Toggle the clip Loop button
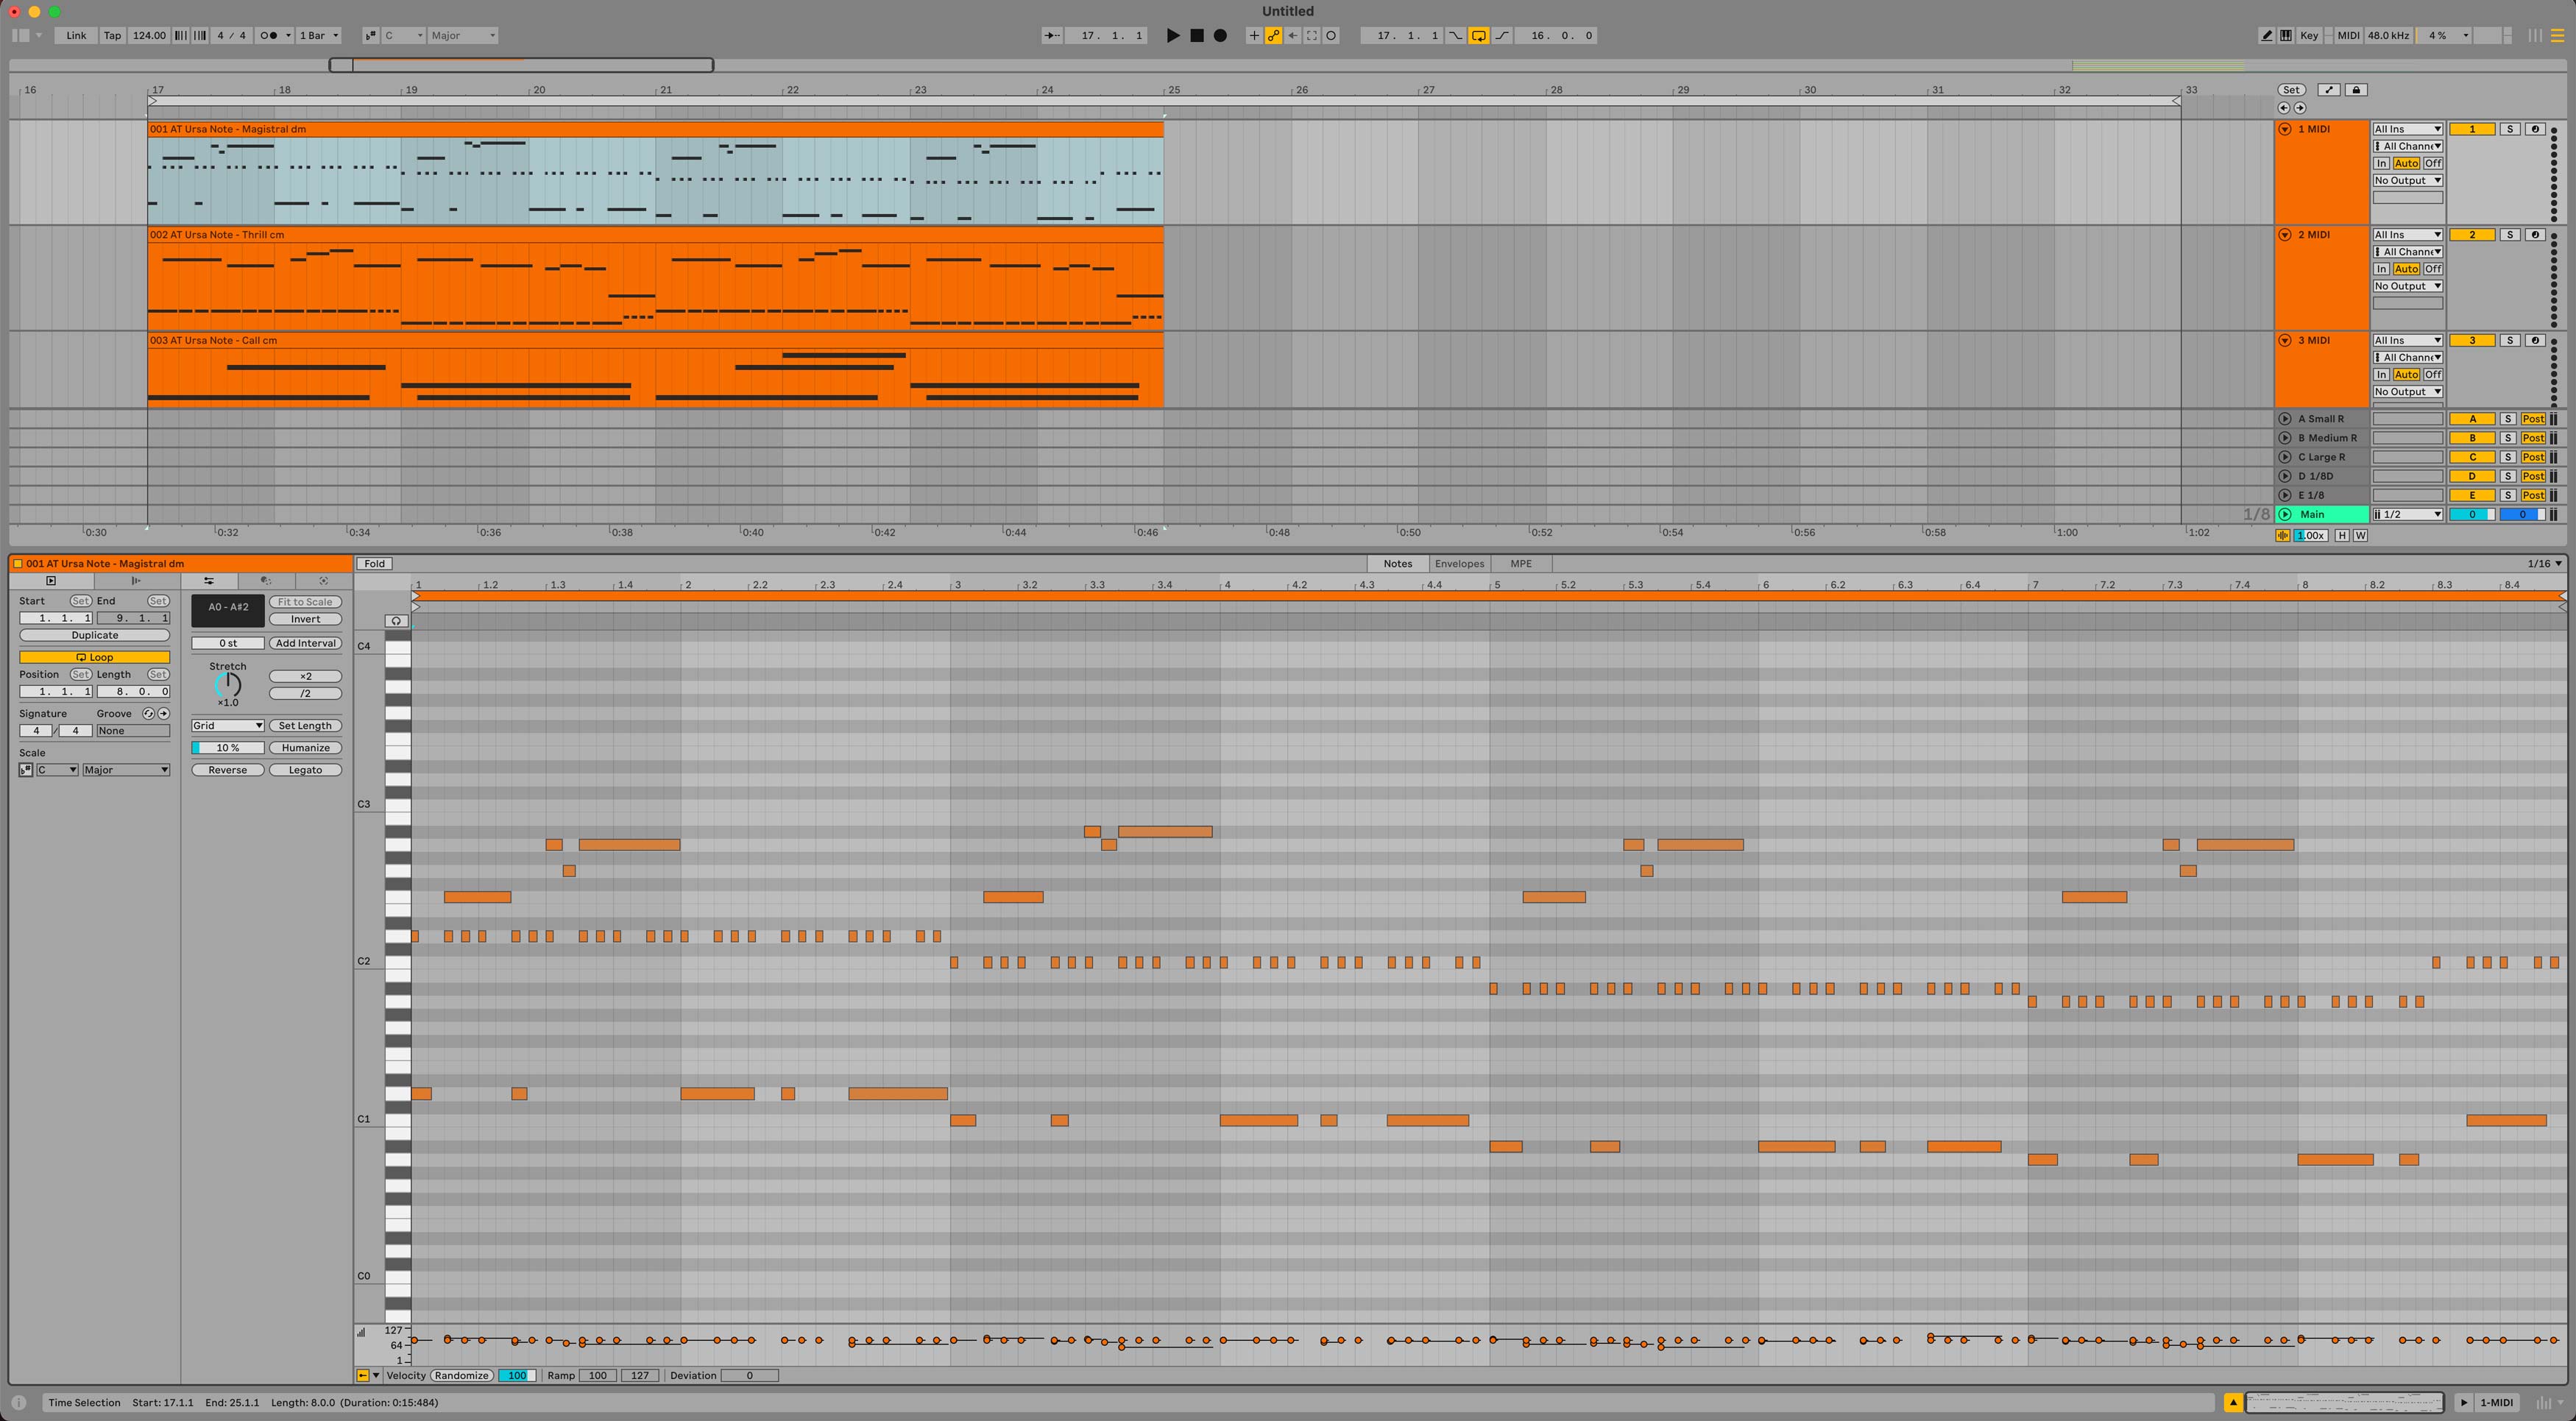2576x1421 pixels. [x=95, y=657]
